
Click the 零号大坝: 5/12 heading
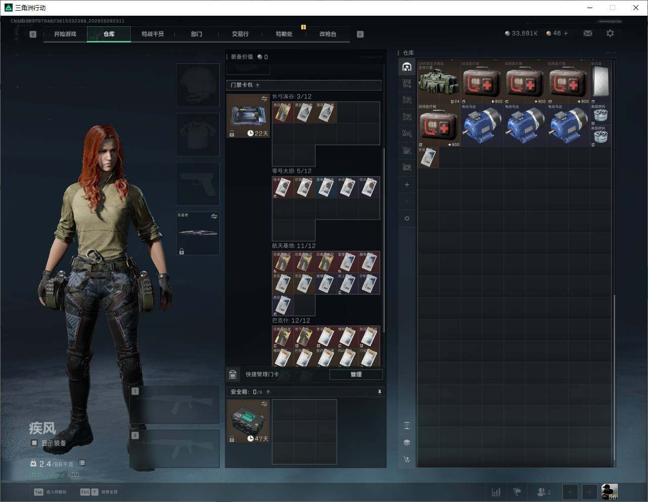292,171
